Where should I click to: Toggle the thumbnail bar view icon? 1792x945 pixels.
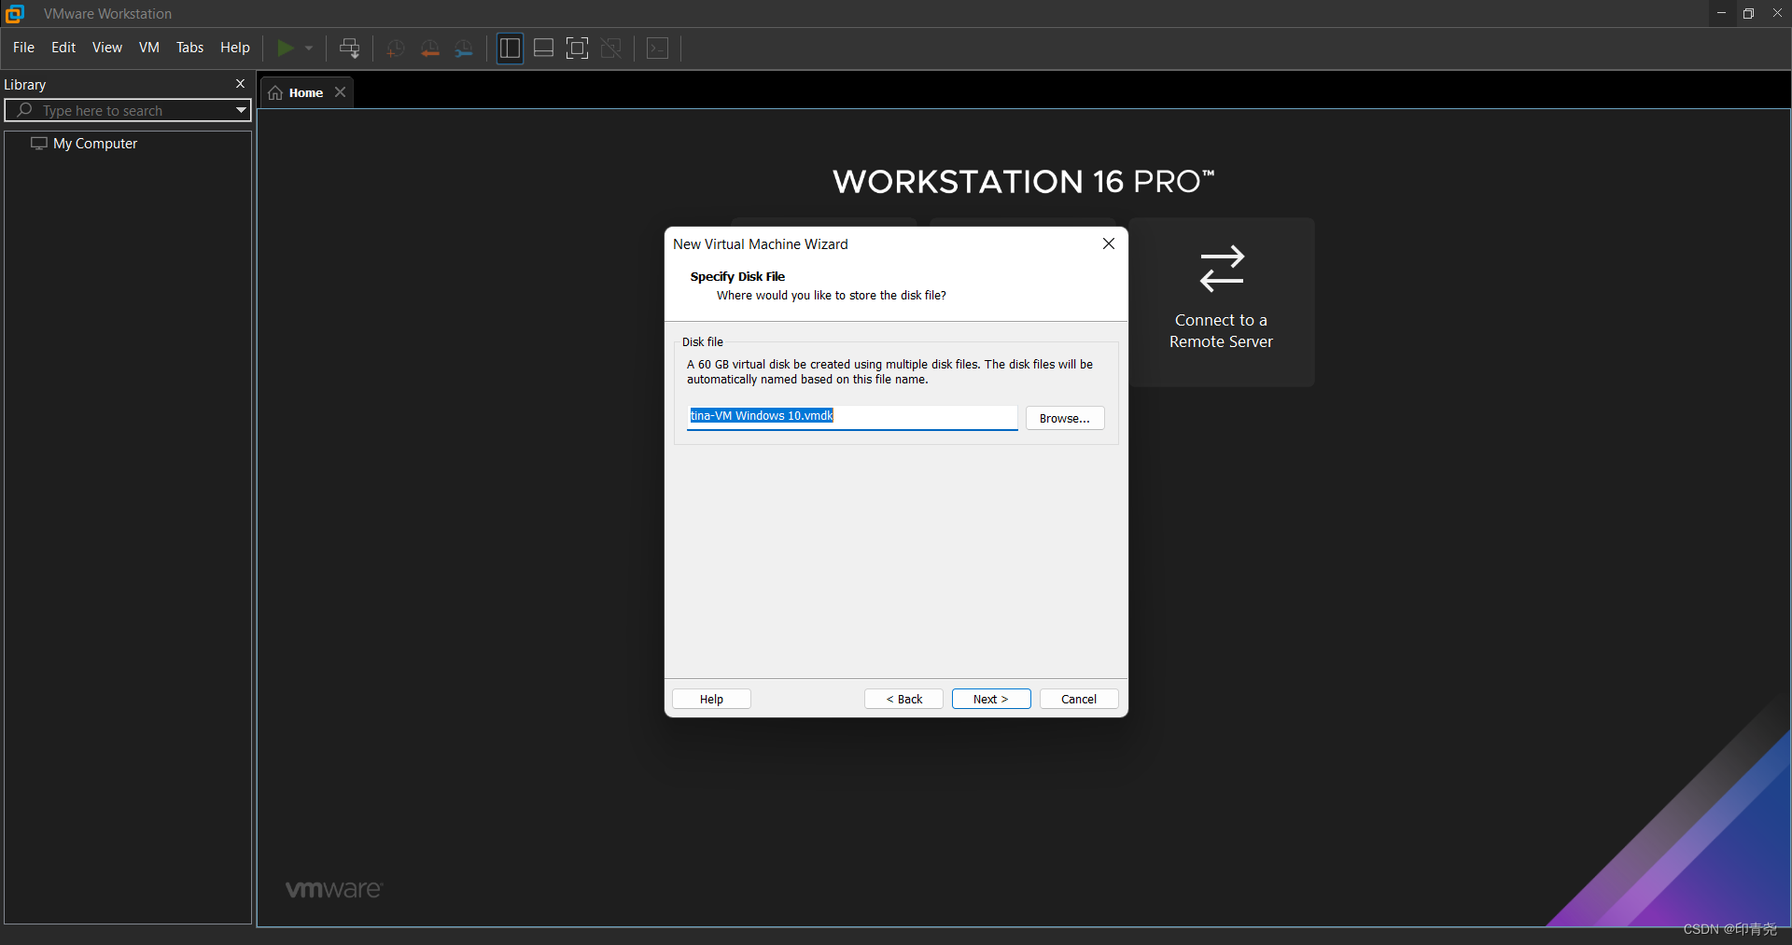[543, 48]
